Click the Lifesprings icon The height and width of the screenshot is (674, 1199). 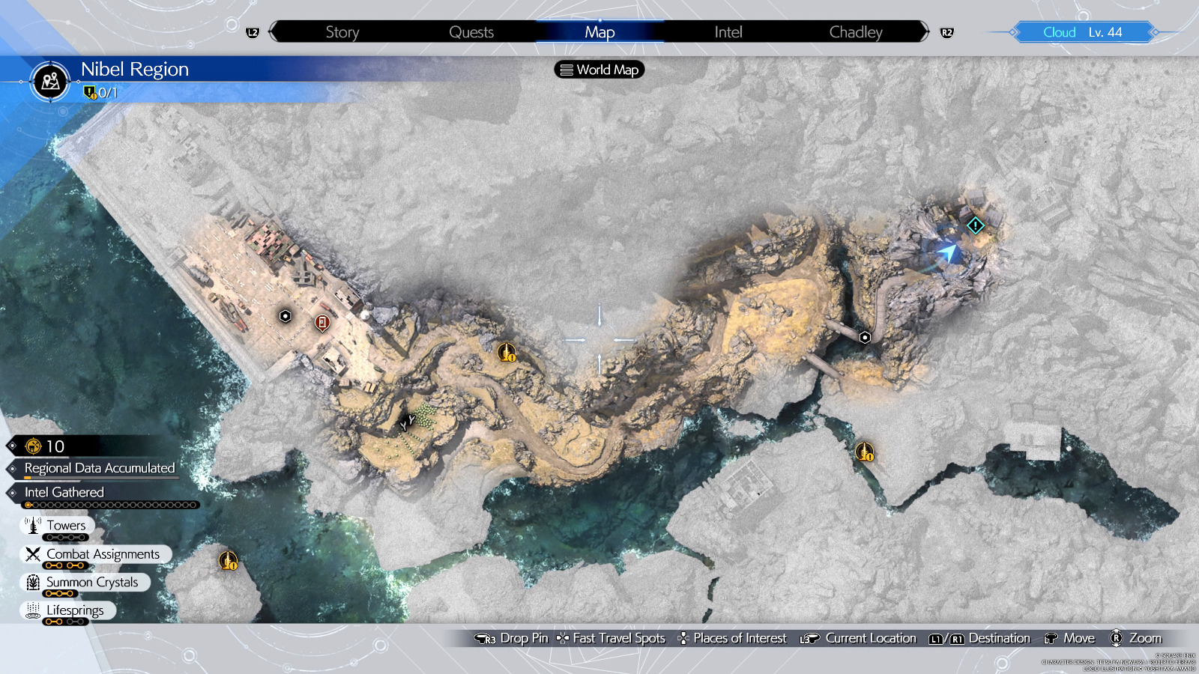click(33, 610)
